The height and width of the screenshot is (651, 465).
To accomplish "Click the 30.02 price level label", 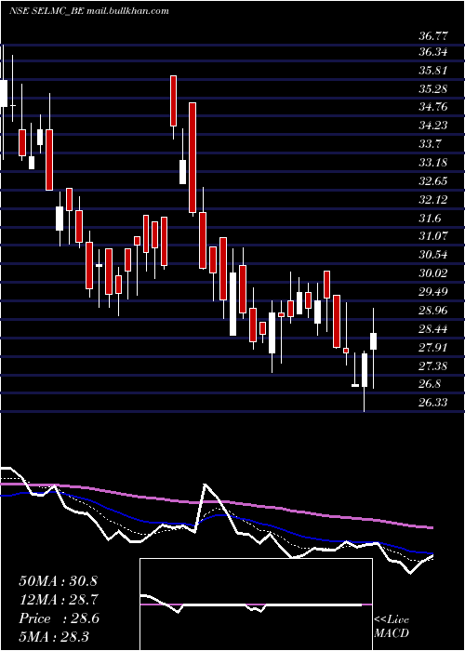I will 433,273.
